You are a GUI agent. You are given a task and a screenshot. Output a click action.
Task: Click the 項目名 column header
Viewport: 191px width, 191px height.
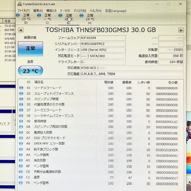click(x=39, y=82)
